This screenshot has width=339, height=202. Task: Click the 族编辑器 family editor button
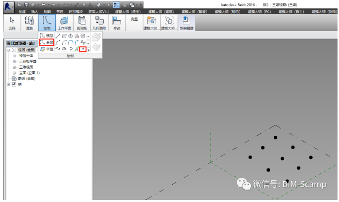click(x=186, y=23)
